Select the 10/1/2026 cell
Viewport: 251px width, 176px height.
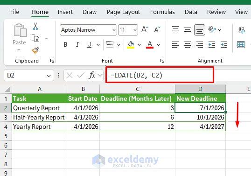[201, 117]
